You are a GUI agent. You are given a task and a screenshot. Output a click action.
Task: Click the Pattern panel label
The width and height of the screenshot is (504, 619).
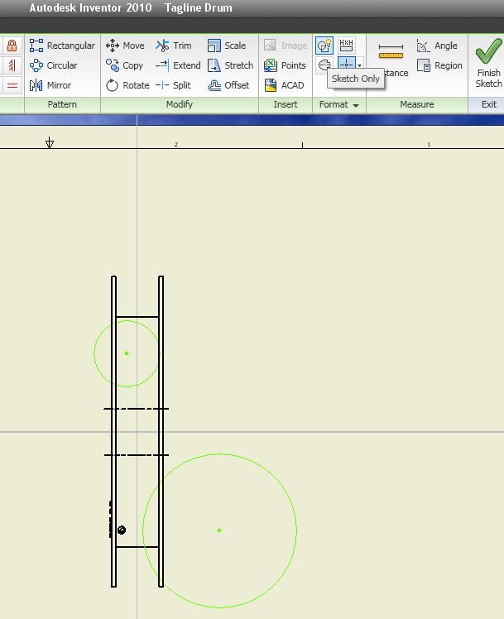62,104
